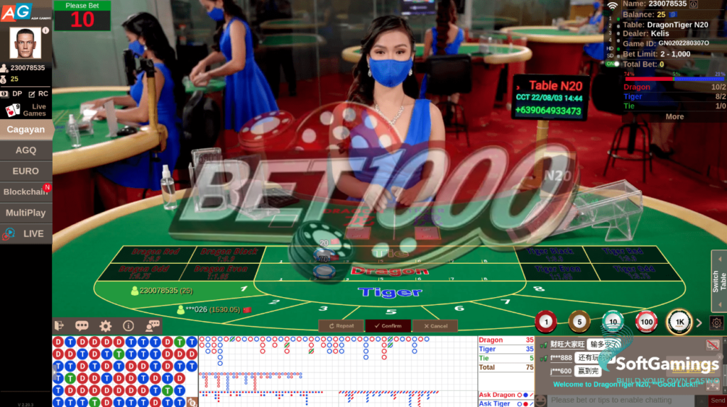The width and height of the screenshot is (727, 407).
Task: Open the customer support chat icon
Action: 153,325
